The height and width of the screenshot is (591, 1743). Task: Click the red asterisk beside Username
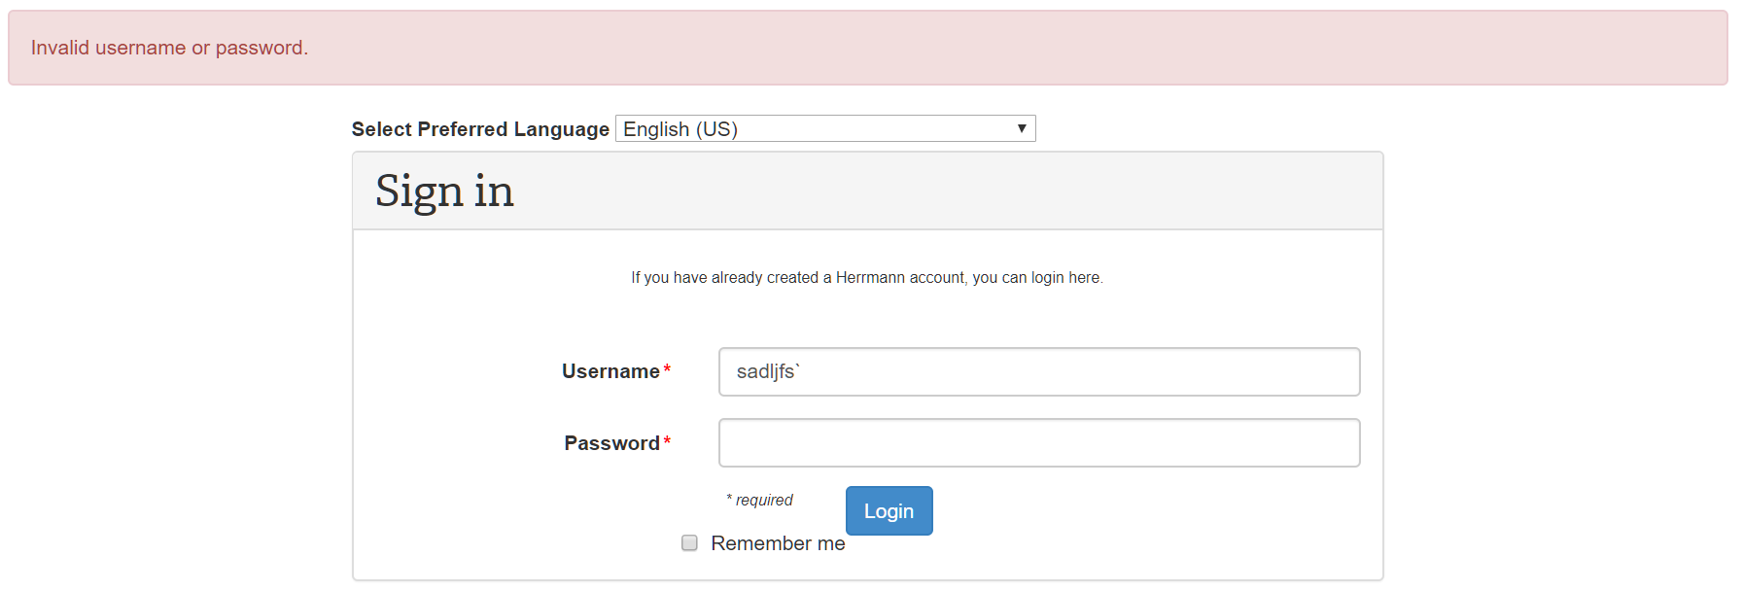pos(667,369)
